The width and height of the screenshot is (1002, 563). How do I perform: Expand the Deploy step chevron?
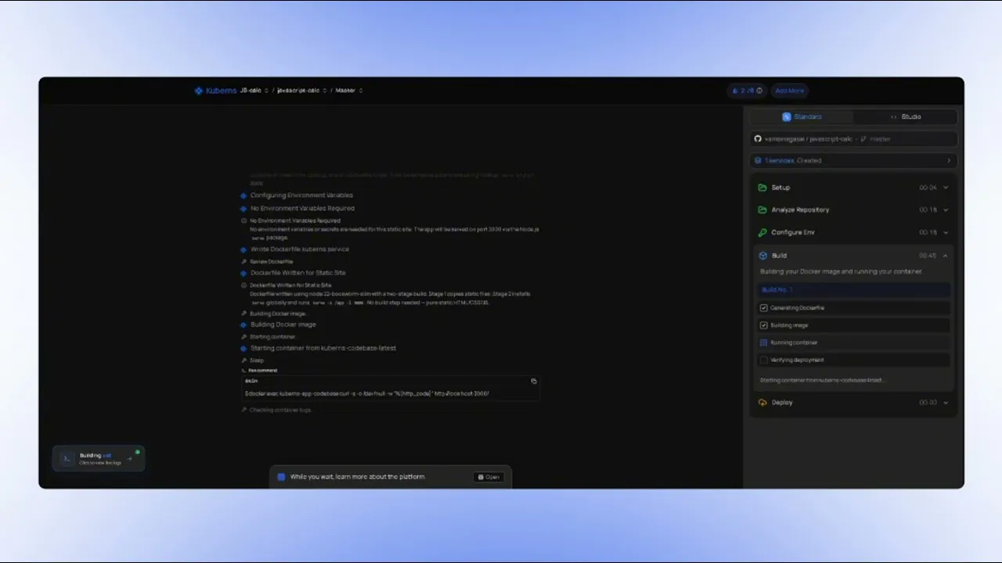click(946, 403)
